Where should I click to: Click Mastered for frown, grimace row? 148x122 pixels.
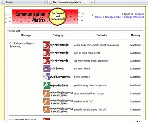point(135,77)
